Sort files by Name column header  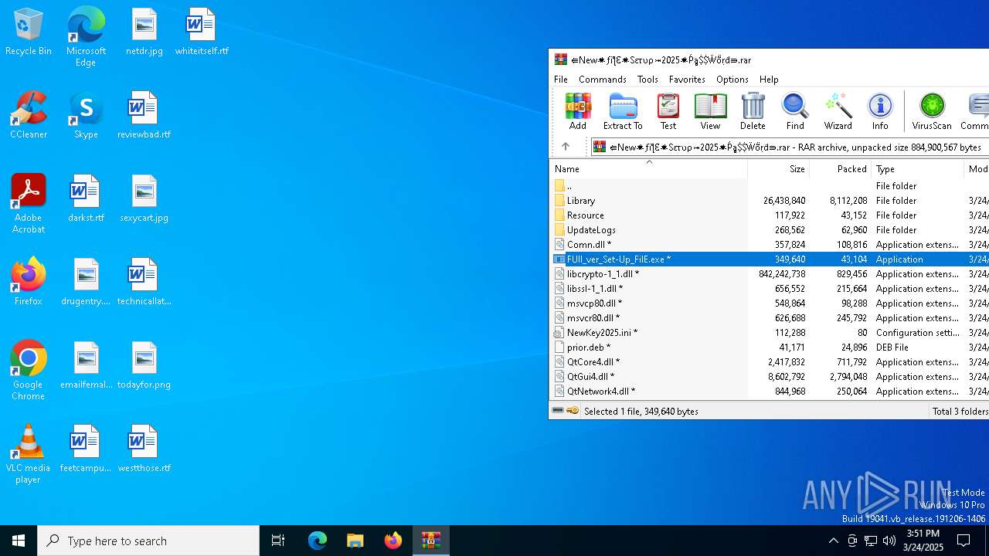click(x=648, y=169)
